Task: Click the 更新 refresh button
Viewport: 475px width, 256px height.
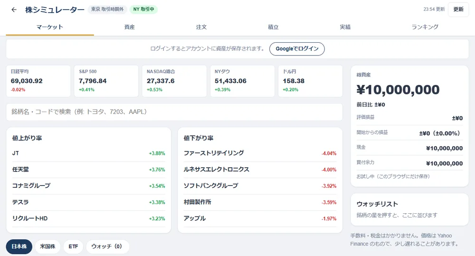Action: [458, 9]
